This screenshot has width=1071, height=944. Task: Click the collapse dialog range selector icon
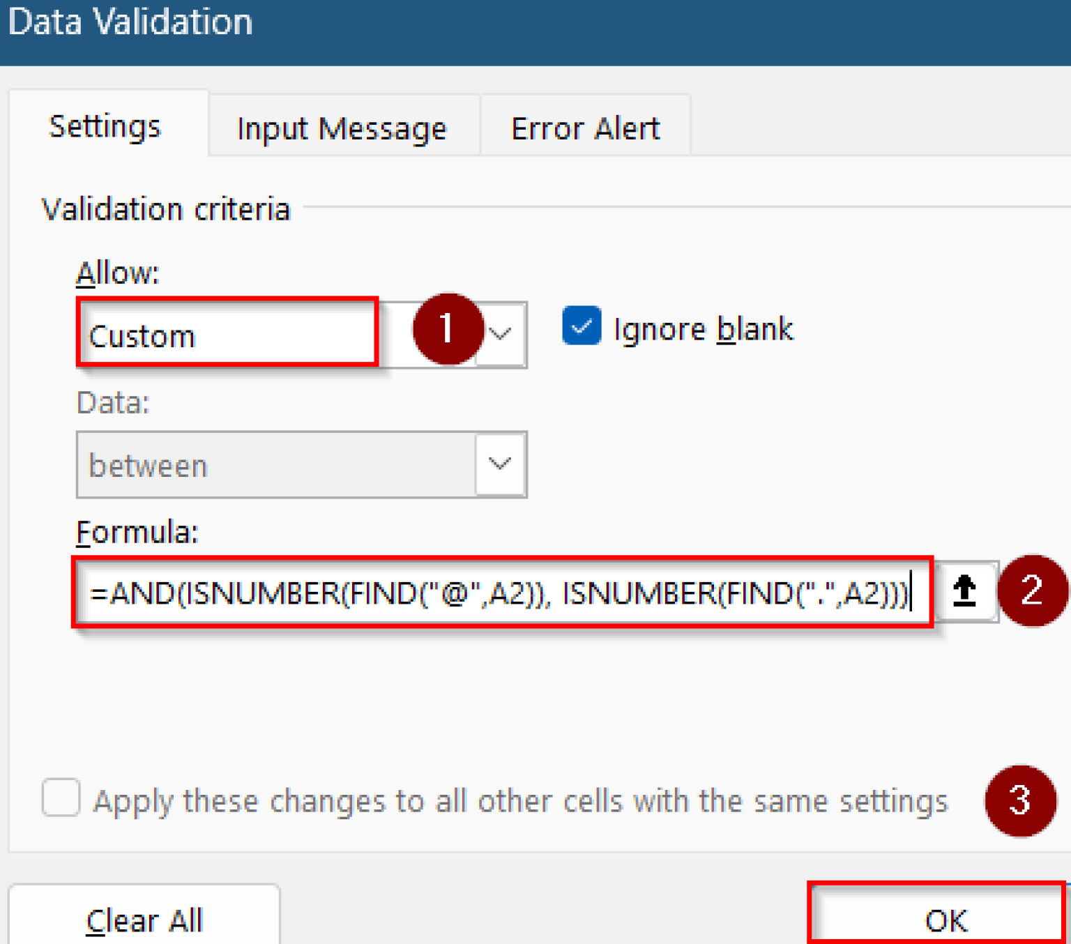964,591
